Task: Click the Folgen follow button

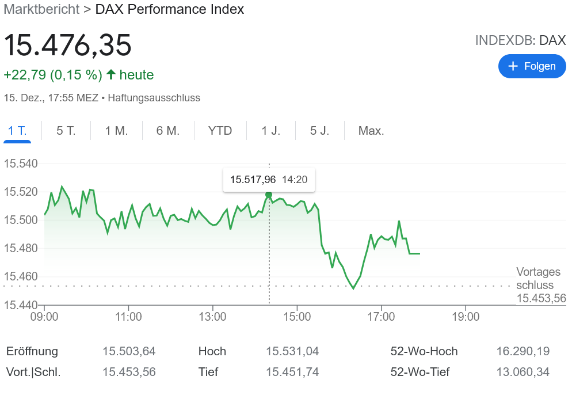Action: coord(532,66)
